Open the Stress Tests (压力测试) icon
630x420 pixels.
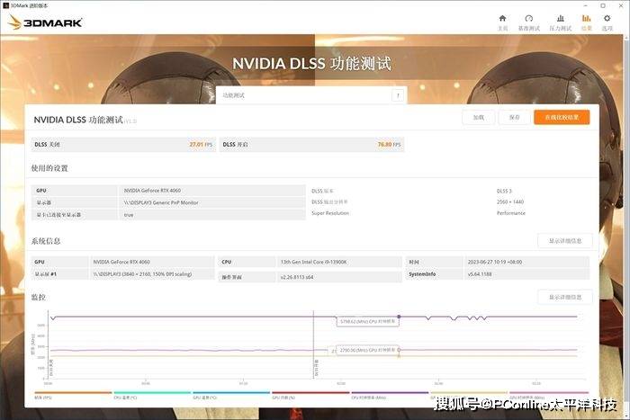click(x=561, y=22)
